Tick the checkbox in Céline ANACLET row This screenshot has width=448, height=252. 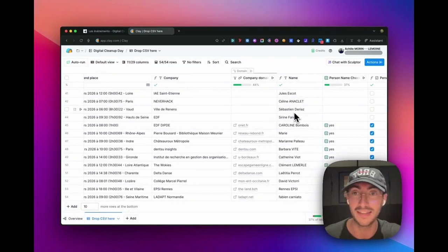372,101
